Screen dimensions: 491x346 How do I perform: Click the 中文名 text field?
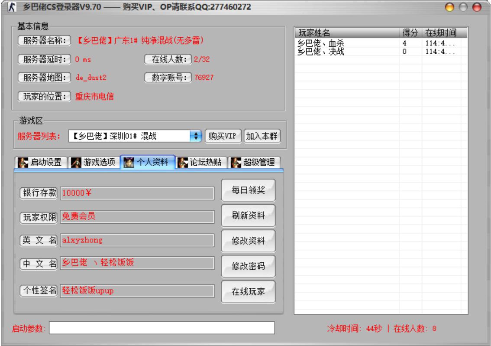coord(137,263)
